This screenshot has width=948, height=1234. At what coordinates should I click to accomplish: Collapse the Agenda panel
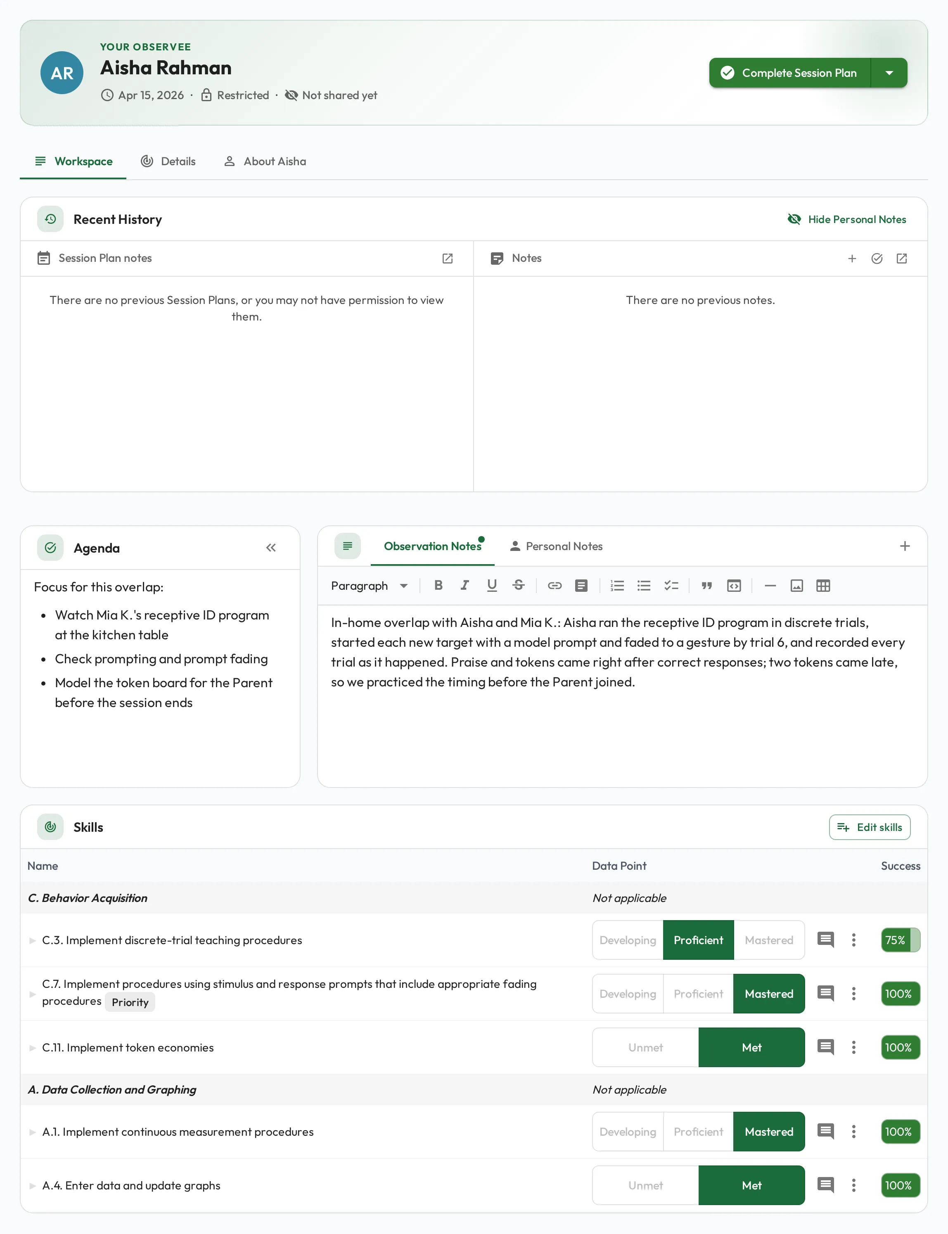(271, 548)
